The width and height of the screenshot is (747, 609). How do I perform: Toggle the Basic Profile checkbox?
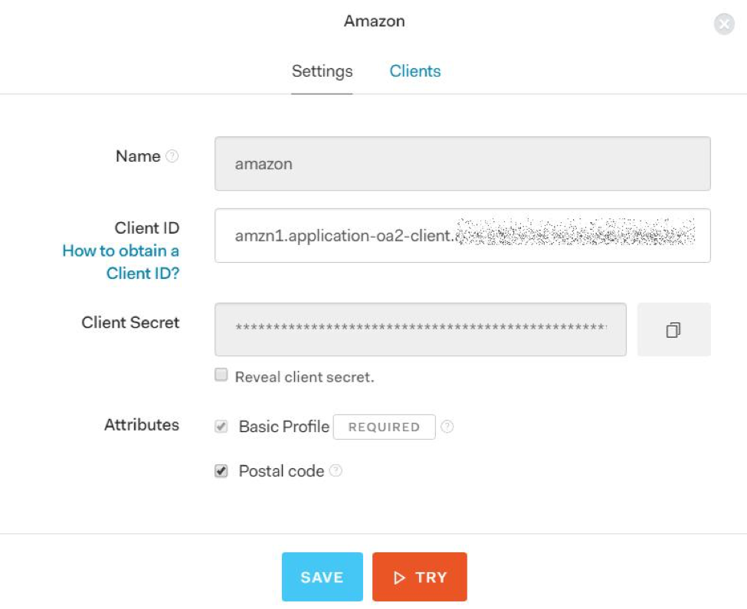(x=221, y=427)
